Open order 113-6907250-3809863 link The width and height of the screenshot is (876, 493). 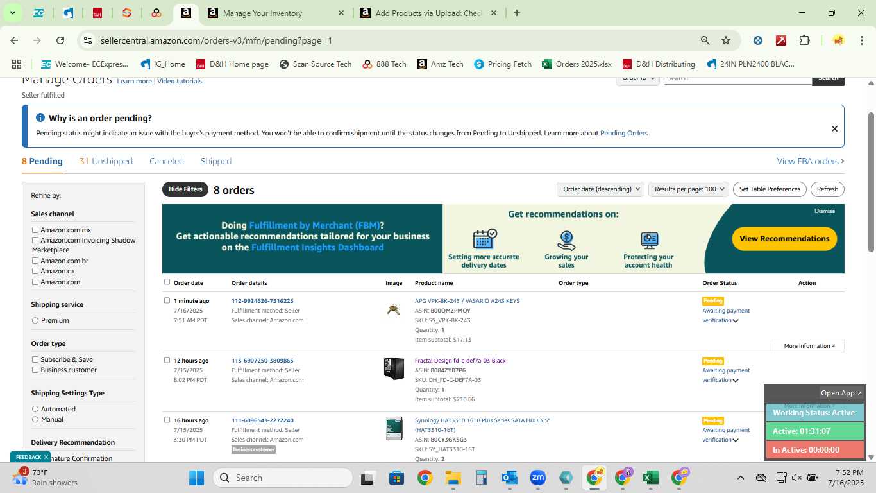[x=262, y=361]
